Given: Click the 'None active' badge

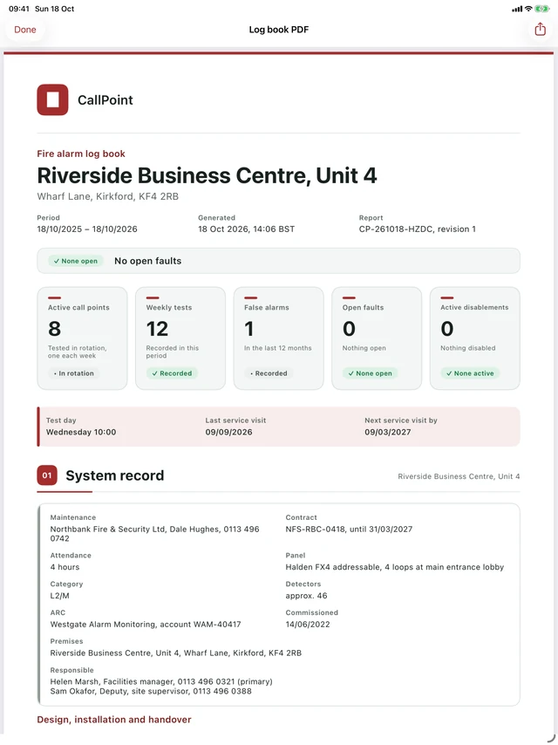Looking at the screenshot, I should click(x=470, y=373).
